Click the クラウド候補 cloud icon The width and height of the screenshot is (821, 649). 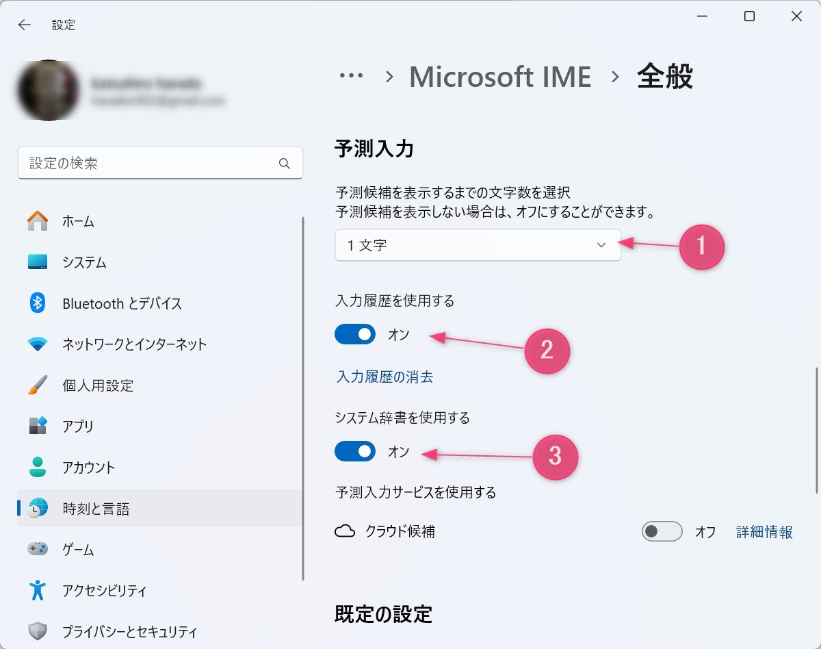[x=346, y=531]
